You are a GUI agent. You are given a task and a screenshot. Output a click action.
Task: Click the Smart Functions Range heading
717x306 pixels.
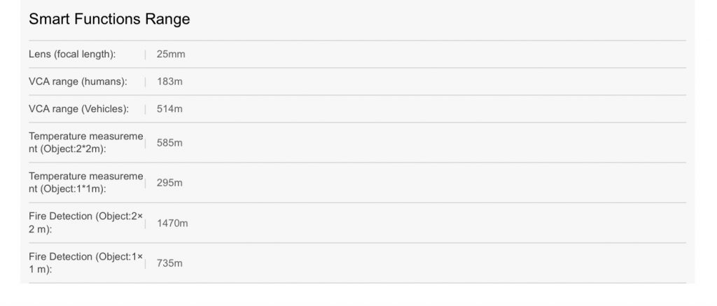pos(109,20)
